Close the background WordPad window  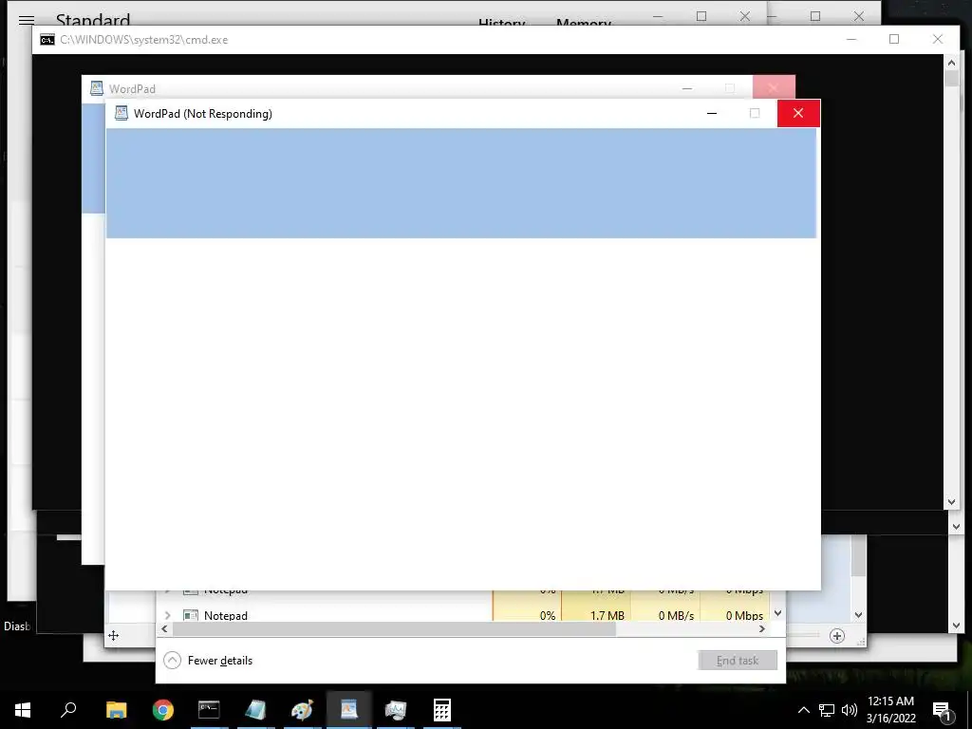(x=774, y=87)
